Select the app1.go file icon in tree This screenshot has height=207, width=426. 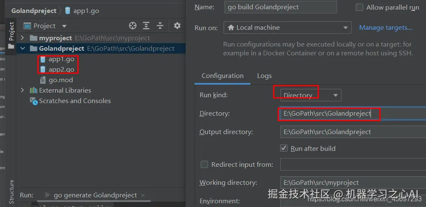(x=42, y=59)
